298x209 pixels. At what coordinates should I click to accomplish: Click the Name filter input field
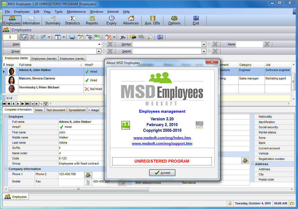point(249,44)
